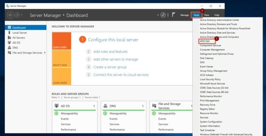This screenshot has height=136, width=266.
Task: Open Performance in the AD DS tile
Action: pyautogui.click(x=68, y=130)
